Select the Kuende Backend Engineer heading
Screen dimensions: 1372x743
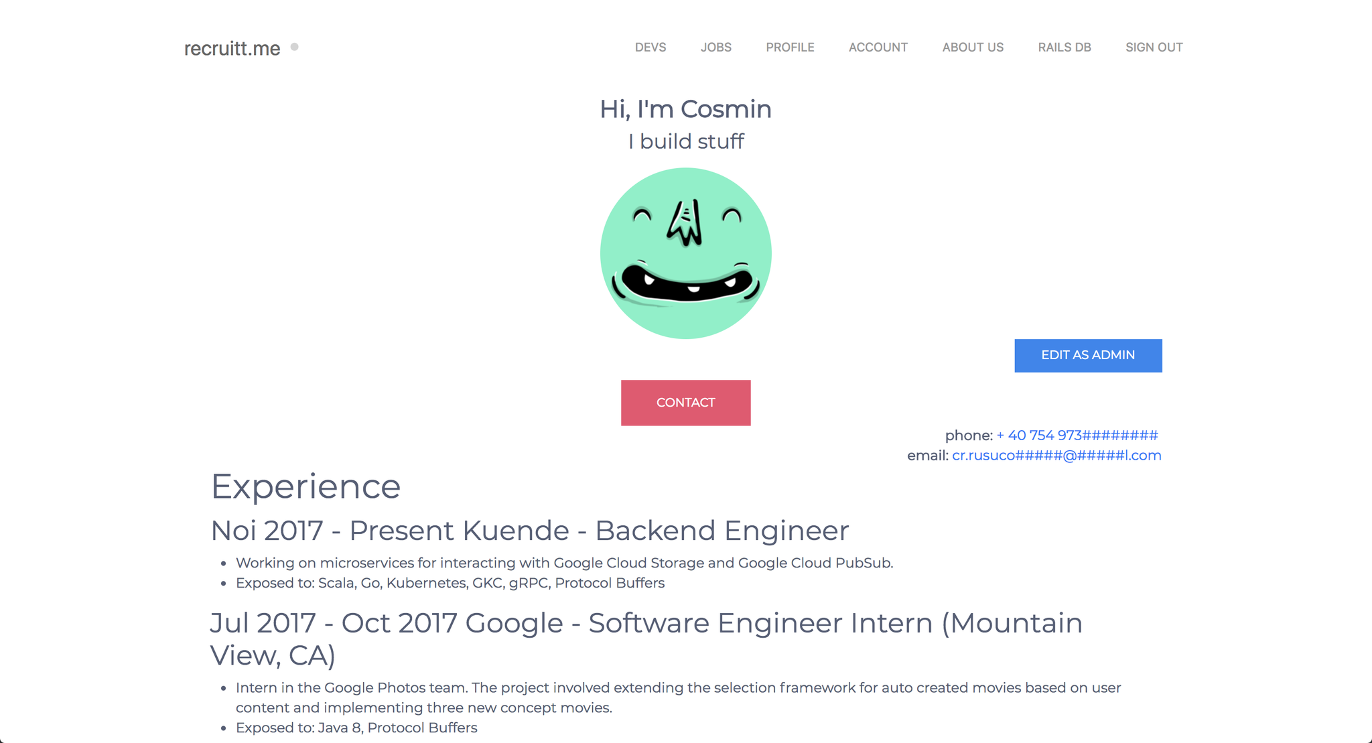[x=529, y=531]
